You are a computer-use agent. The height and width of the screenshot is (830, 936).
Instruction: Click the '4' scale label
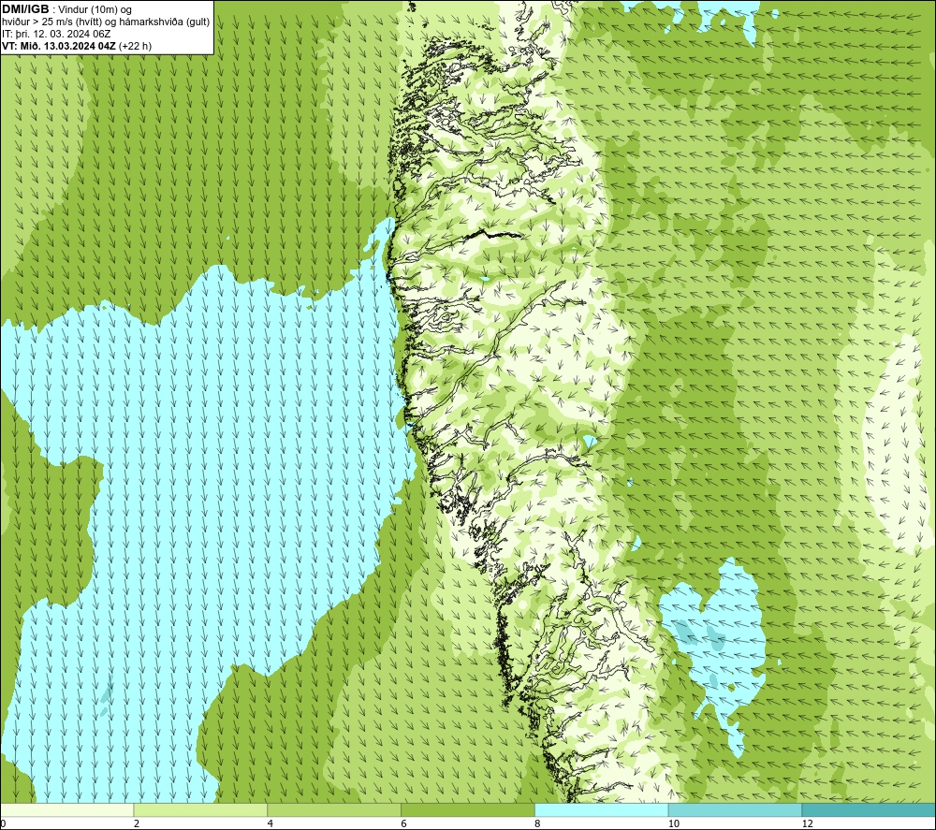pos(271,823)
